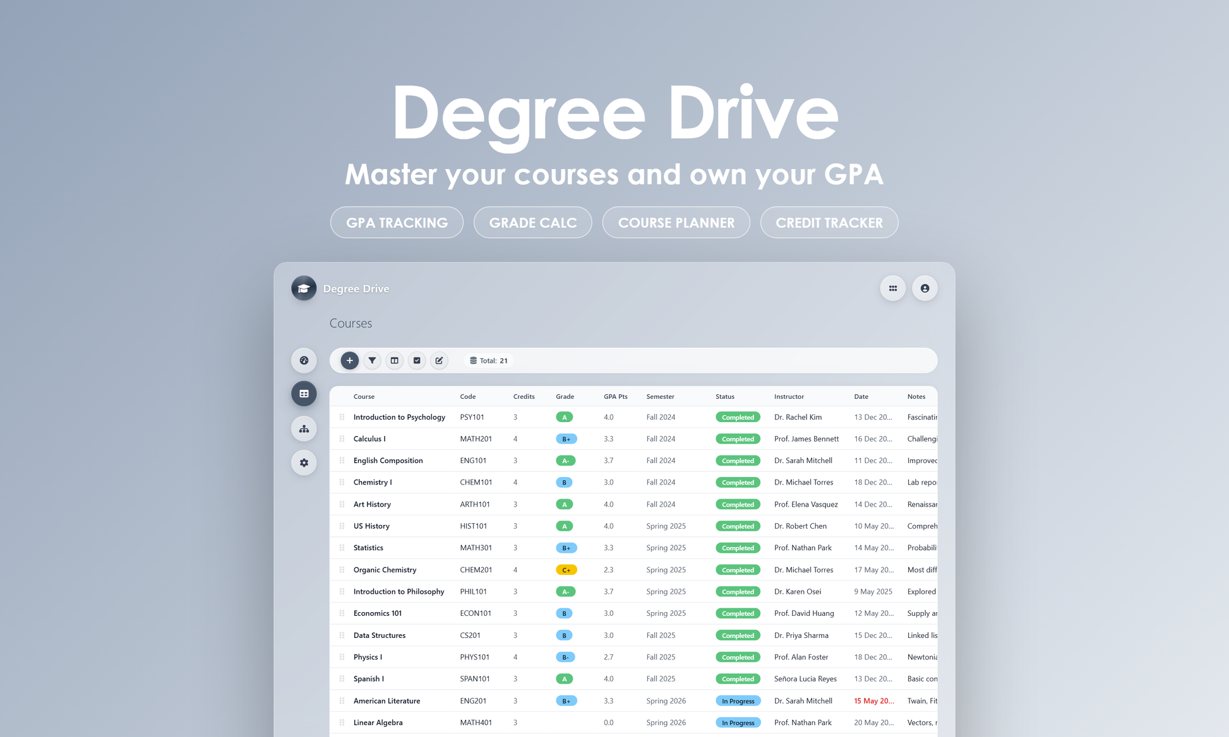Click the drag handle for English Composition
The image size is (1229, 737).
342,461
